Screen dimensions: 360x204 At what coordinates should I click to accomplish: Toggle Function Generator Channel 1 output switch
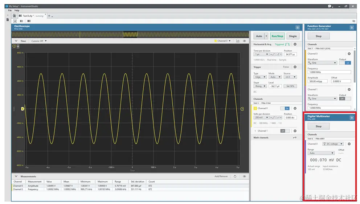(345, 99)
